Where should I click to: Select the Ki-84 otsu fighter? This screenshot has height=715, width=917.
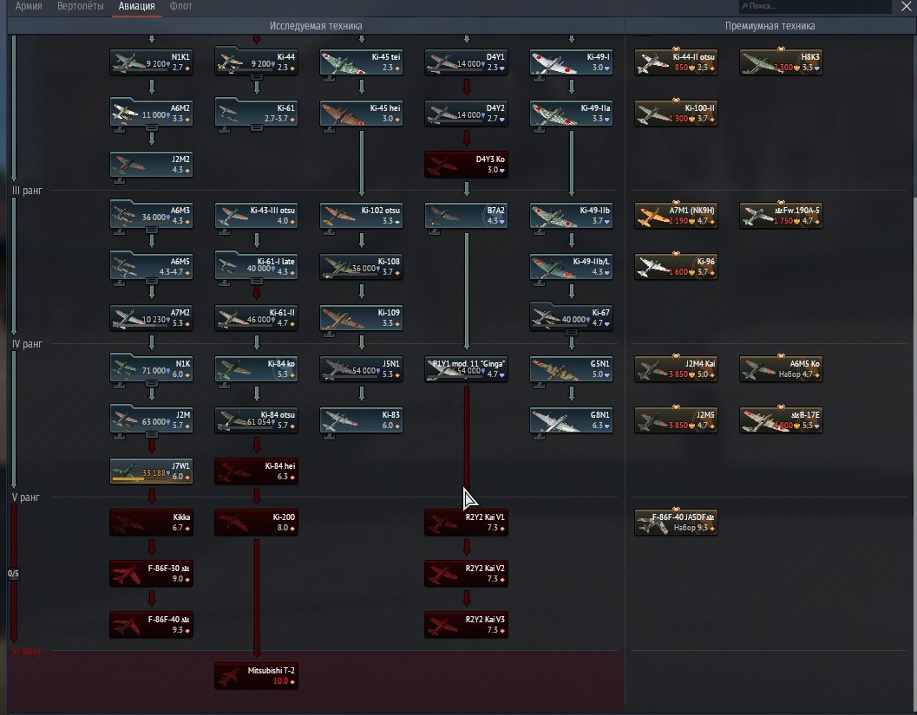pos(256,420)
